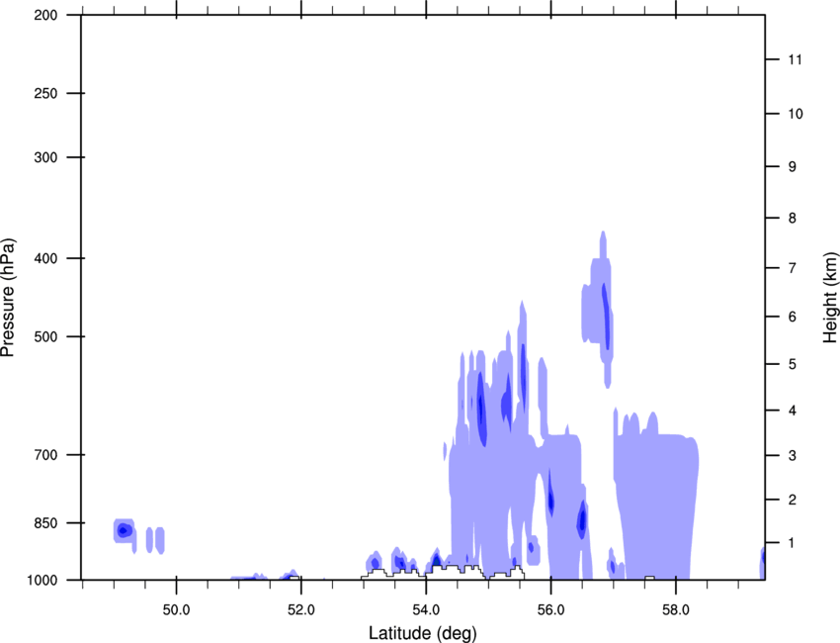Click the 'Pressure (hPa)' axis title
This screenshot has width=840, height=643.
(x=8, y=298)
